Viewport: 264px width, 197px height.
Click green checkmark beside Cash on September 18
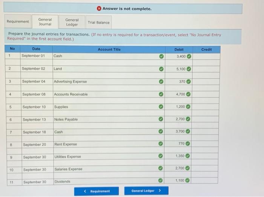[x=161, y=131]
